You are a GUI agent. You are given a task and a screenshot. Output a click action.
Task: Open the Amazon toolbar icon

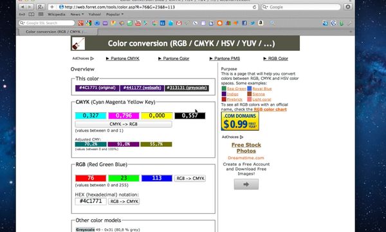click(x=261, y=23)
